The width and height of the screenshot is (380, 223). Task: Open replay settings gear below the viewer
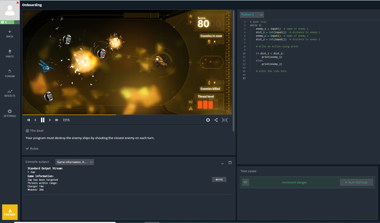pyautogui.click(x=208, y=120)
